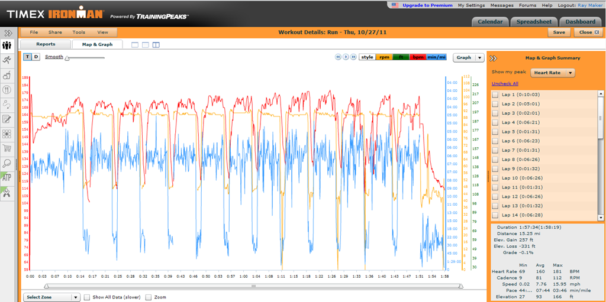
Task: Switch to the Map & Graph tab
Action: pyautogui.click(x=98, y=44)
